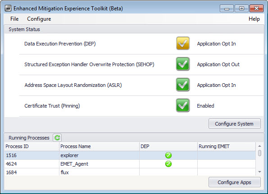268x194 pixels.
Task: Select the EMET_Agent process row
Action: pyautogui.click(x=130, y=164)
